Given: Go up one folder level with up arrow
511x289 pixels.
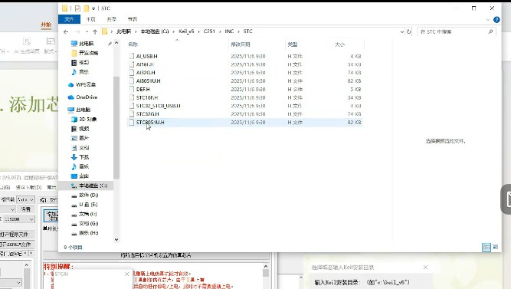Looking at the screenshot, I should [x=95, y=31].
